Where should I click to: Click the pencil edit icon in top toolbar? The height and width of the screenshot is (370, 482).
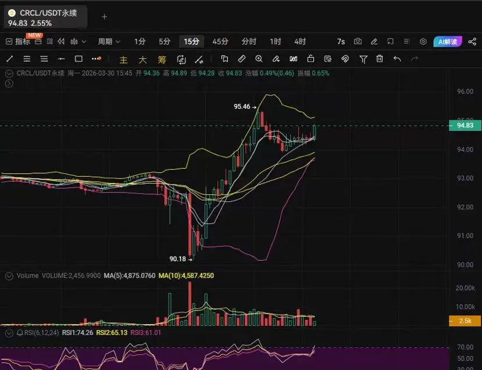click(x=374, y=41)
